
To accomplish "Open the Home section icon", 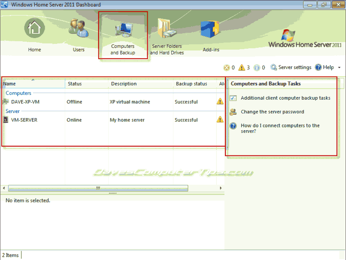I will coord(35,28).
